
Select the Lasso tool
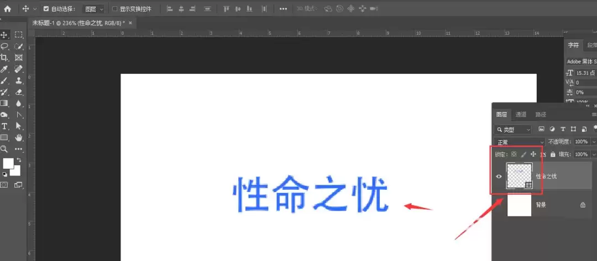pos(4,46)
